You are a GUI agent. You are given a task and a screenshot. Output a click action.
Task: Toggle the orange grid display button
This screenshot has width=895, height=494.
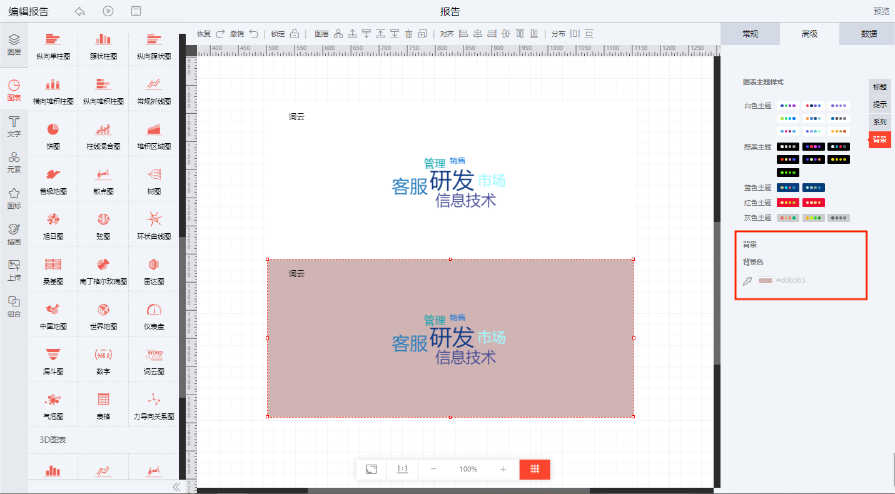click(x=535, y=469)
